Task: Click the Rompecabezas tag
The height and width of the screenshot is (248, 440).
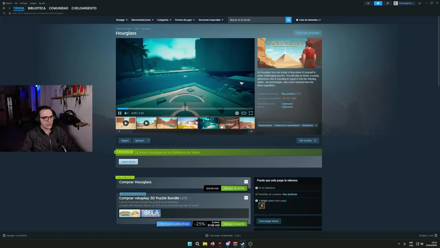Action: point(265,125)
